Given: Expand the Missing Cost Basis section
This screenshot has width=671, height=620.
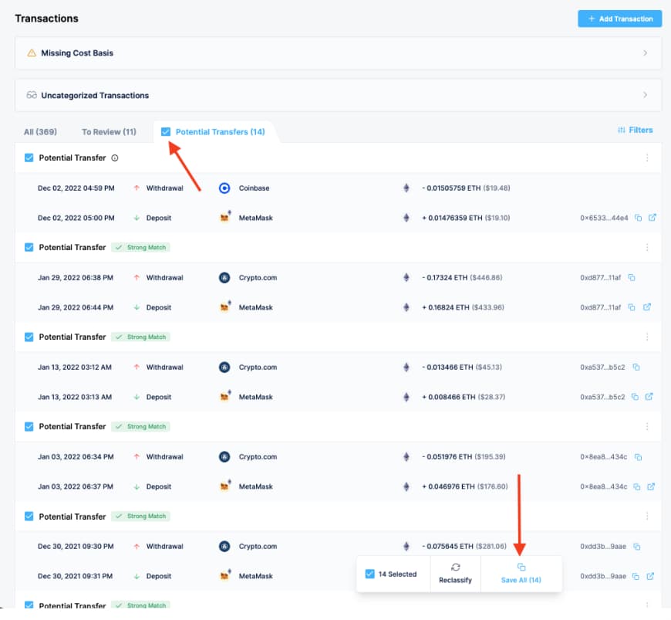Looking at the screenshot, I should (x=338, y=53).
